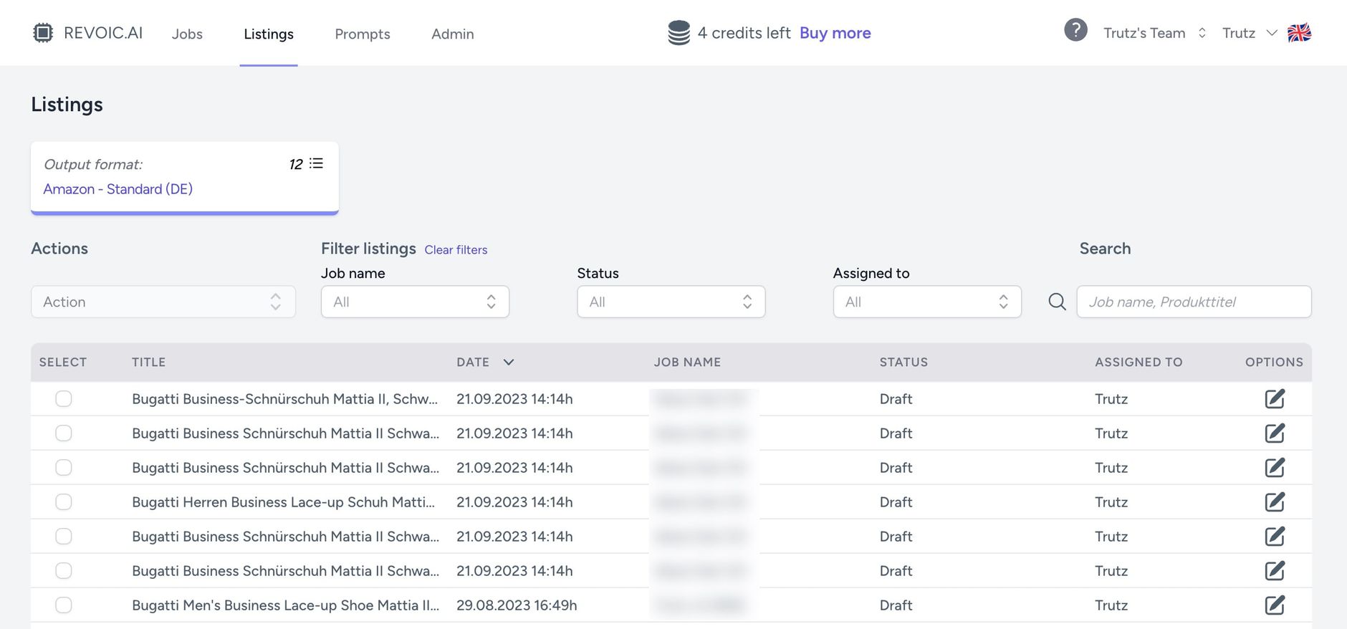Tick the checkbox in the third listing row
Screen dimensions: 1347x629
64,467
